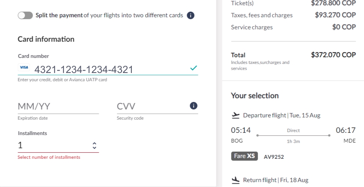
Task: Click the Card information heading
Action: (46, 39)
